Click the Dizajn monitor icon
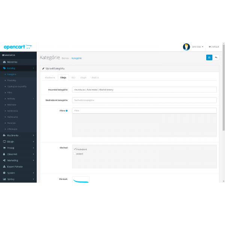This screenshot has width=225, height=225. 4,142
